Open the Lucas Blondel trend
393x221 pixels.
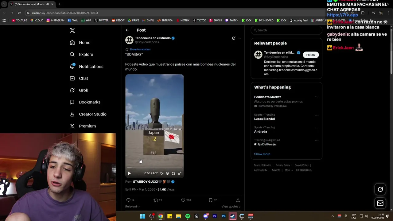click(264, 119)
